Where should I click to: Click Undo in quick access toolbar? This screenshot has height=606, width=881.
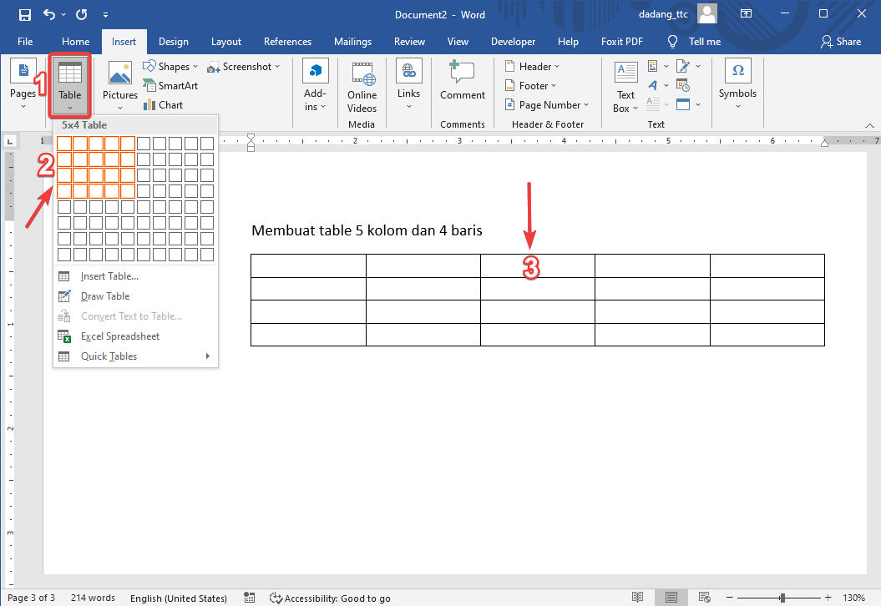[50, 14]
